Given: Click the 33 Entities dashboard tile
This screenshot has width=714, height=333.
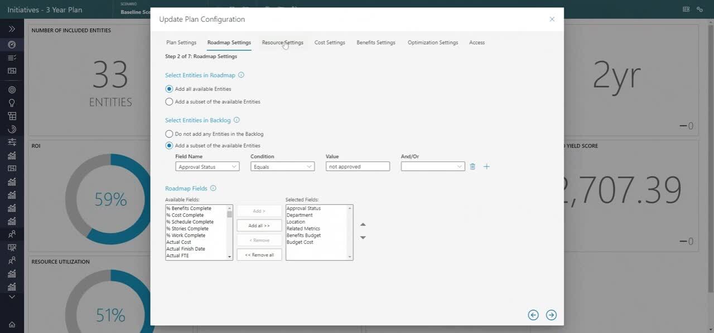Looking at the screenshot, I should click(89, 80).
